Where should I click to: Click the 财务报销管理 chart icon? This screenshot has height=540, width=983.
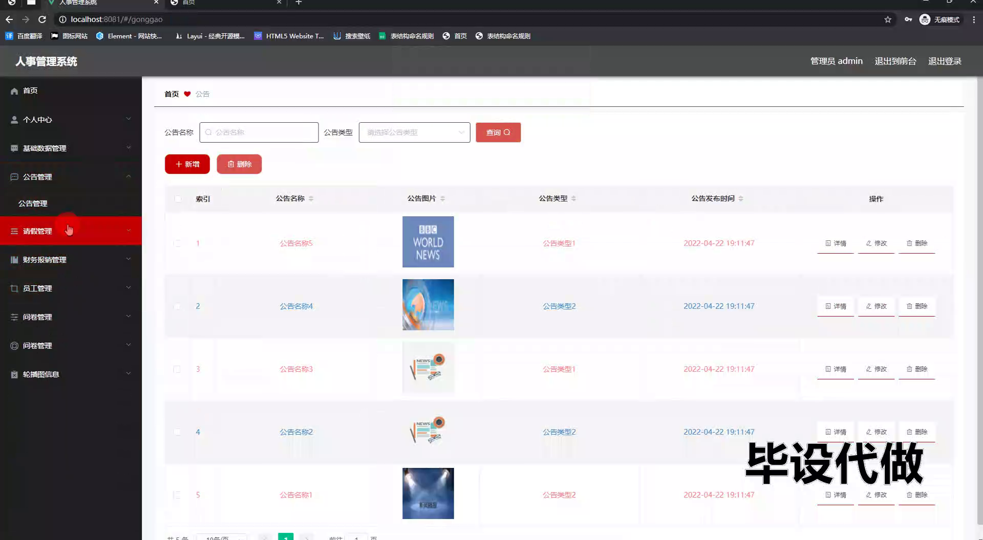pos(14,260)
